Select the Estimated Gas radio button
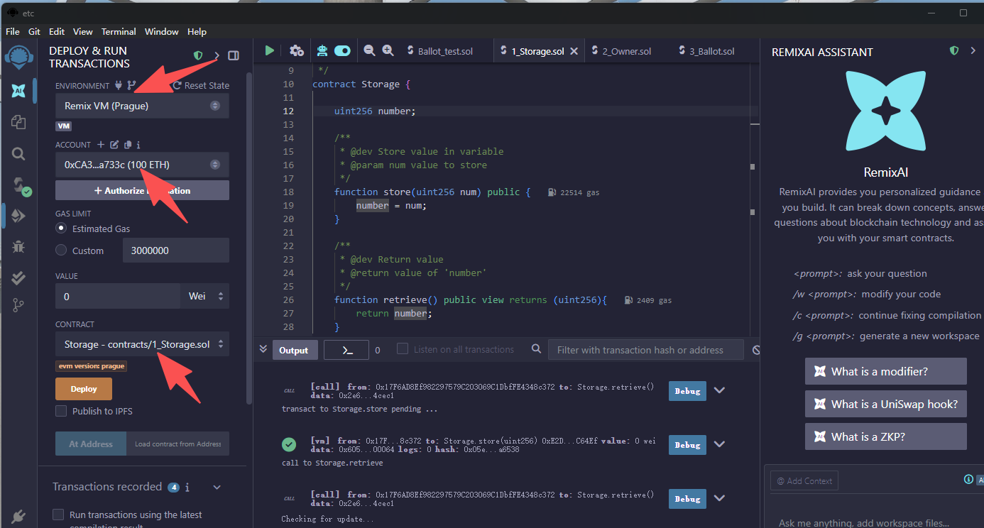This screenshot has height=528, width=984. (61, 229)
